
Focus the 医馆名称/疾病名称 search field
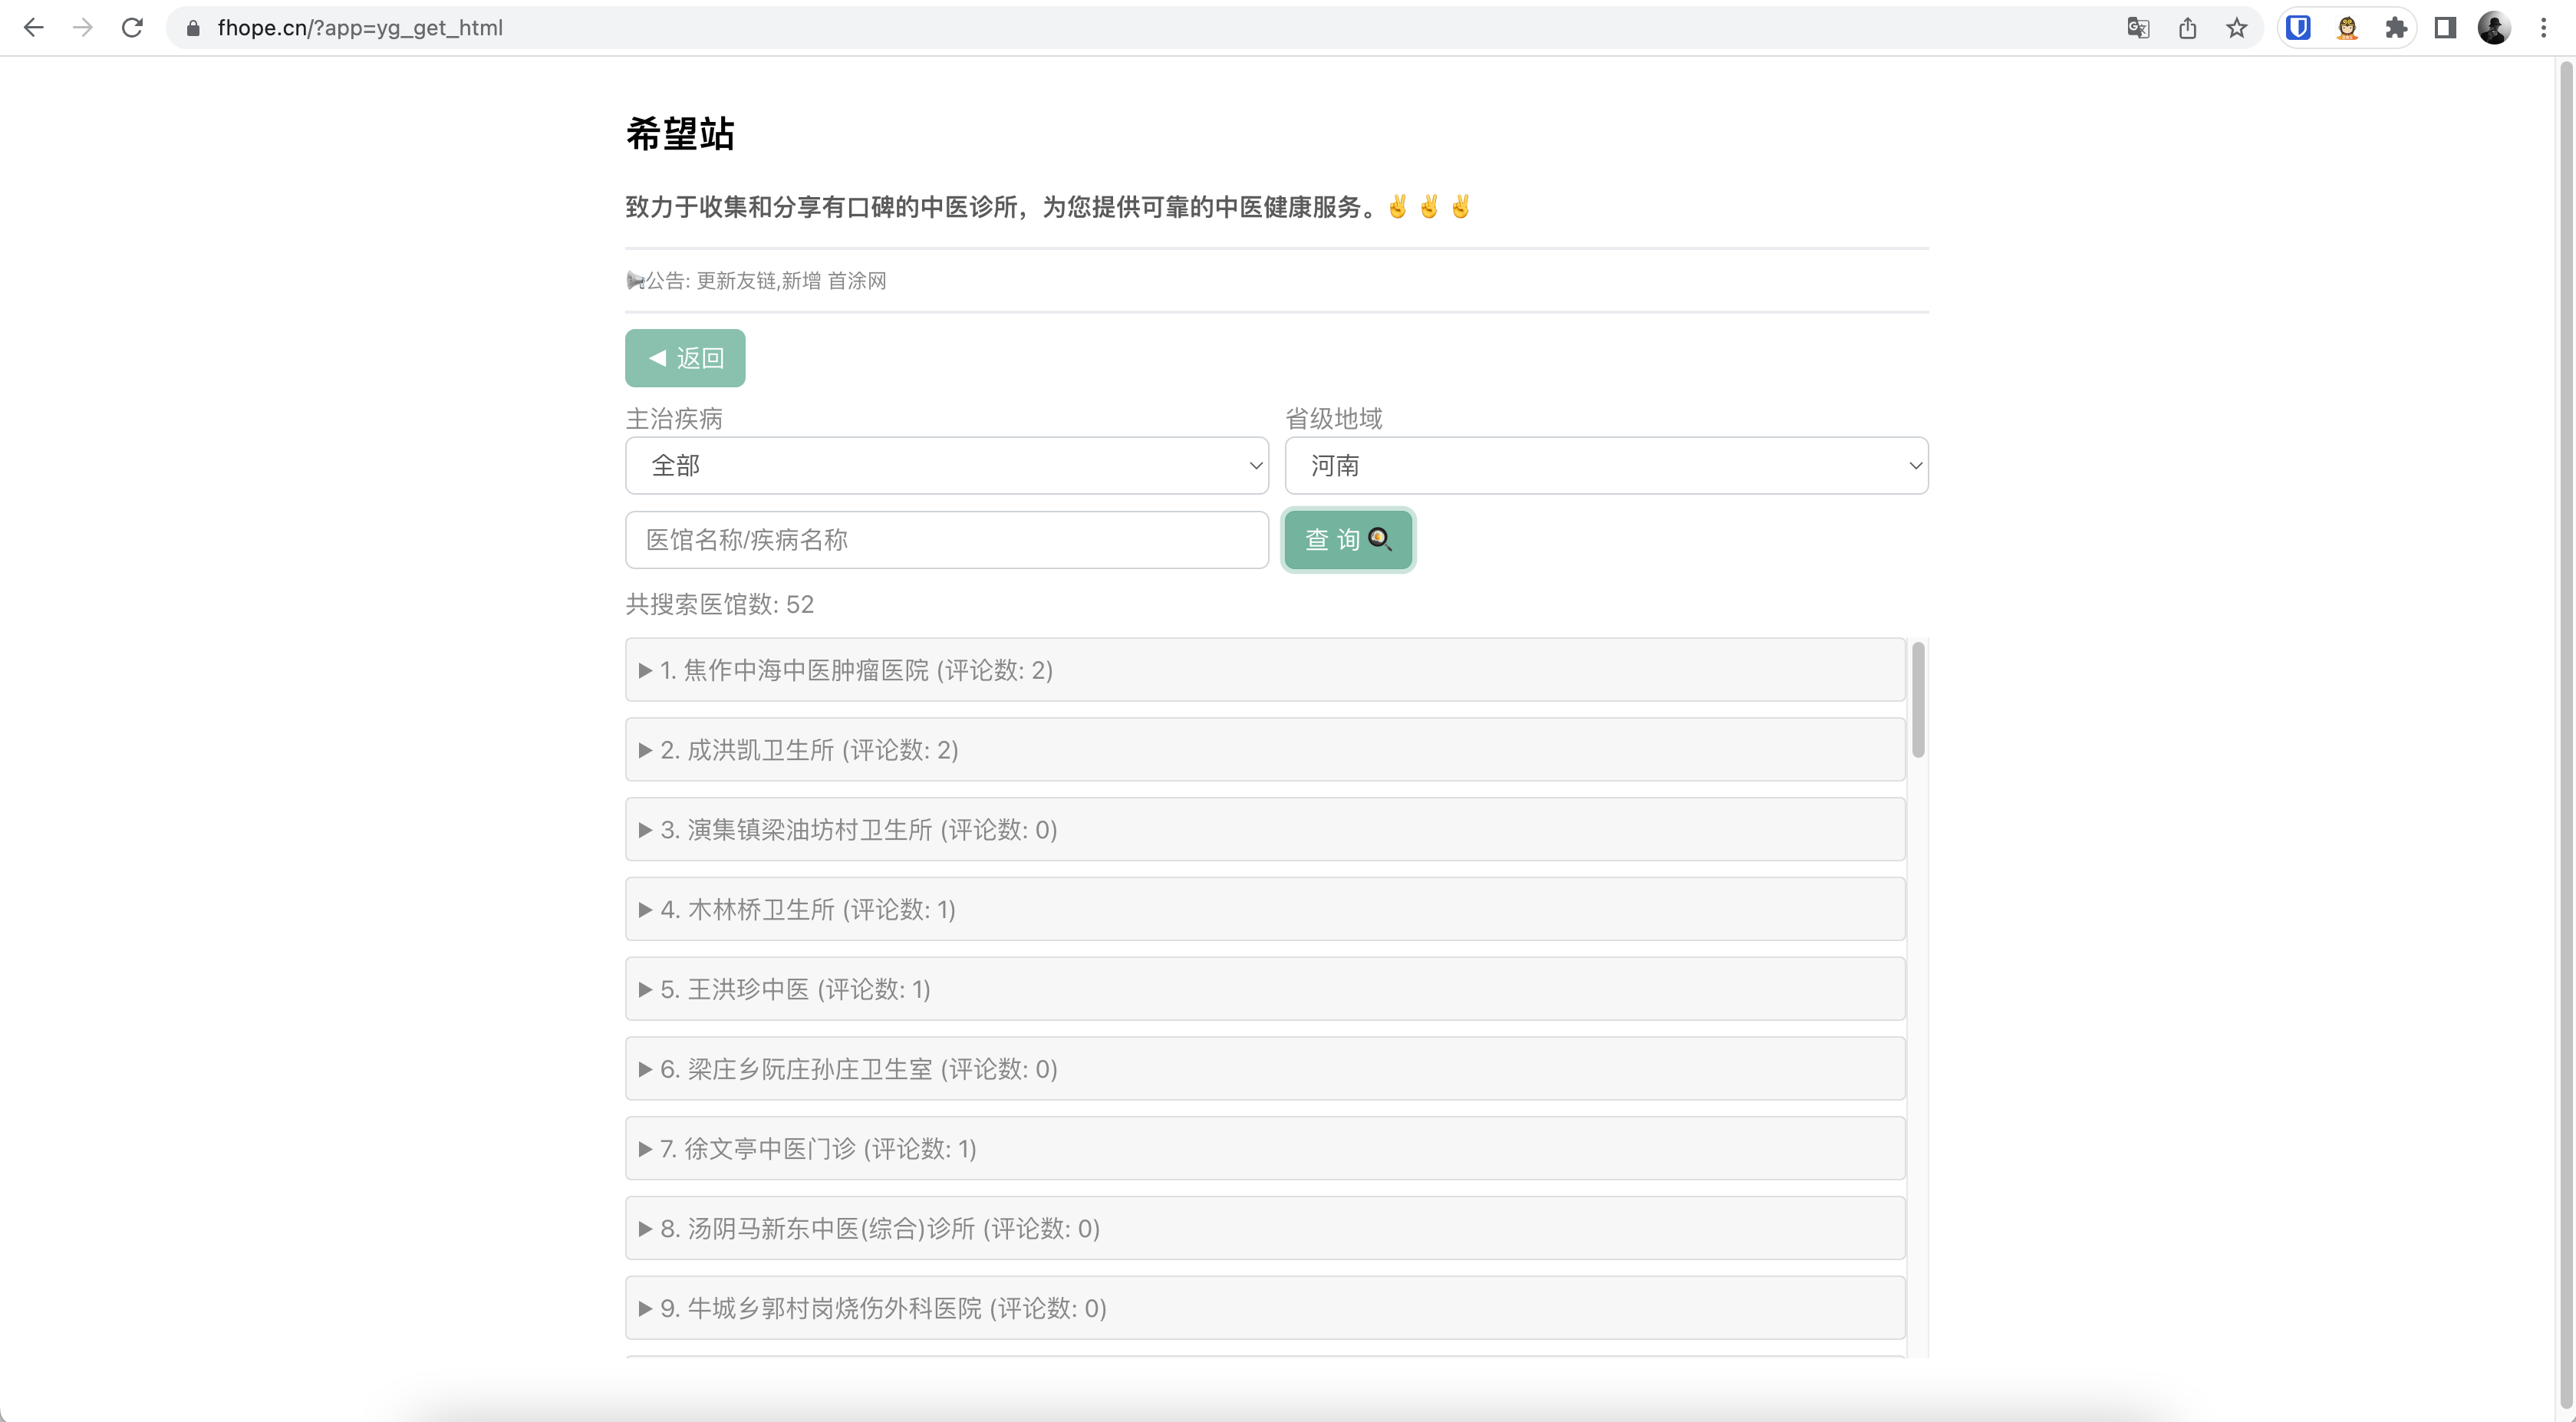click(947, 540)
